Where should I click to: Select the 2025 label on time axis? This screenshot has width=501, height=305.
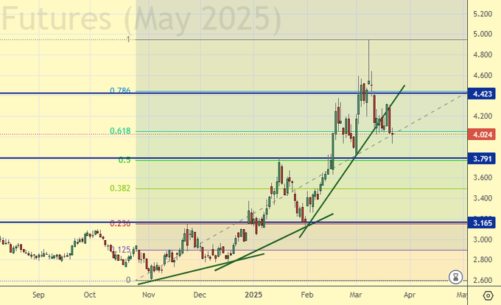253,294
